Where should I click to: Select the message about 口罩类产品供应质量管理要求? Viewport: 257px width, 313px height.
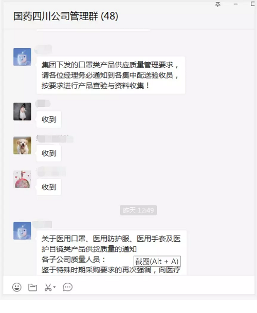pyautogui.click(x=111, y=75)
